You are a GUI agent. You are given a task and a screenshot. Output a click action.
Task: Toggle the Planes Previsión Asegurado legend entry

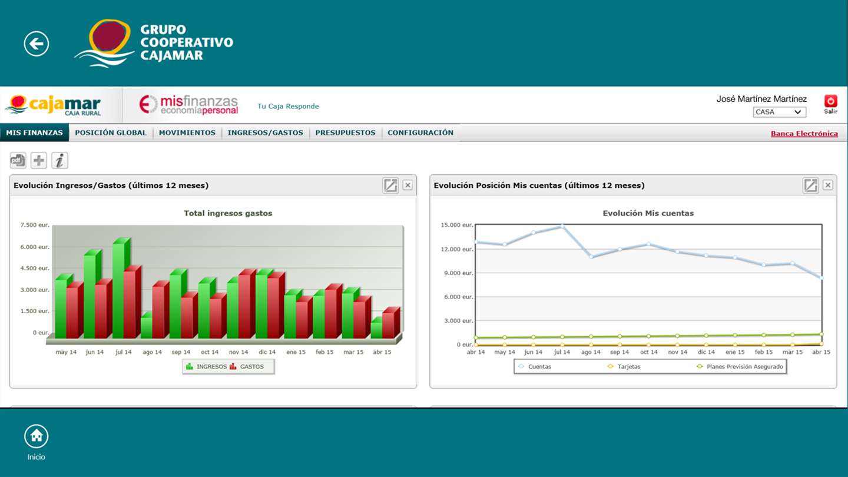(740, 367)
